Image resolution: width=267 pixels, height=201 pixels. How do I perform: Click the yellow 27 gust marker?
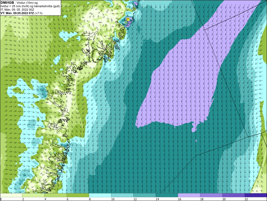(x=128, y=19)
